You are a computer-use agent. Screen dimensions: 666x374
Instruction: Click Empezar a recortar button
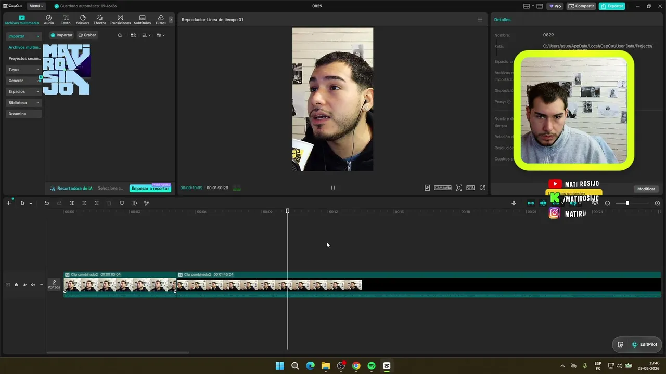pyautogui.click(x=150, y=188)
